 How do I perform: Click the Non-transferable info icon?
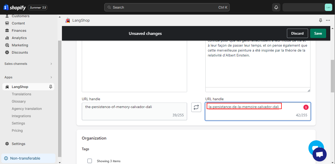6,158
